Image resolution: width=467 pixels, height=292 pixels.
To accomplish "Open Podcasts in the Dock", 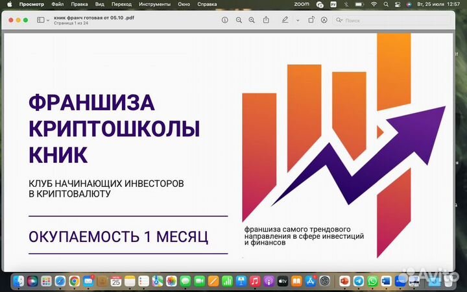I will [269, 281].
